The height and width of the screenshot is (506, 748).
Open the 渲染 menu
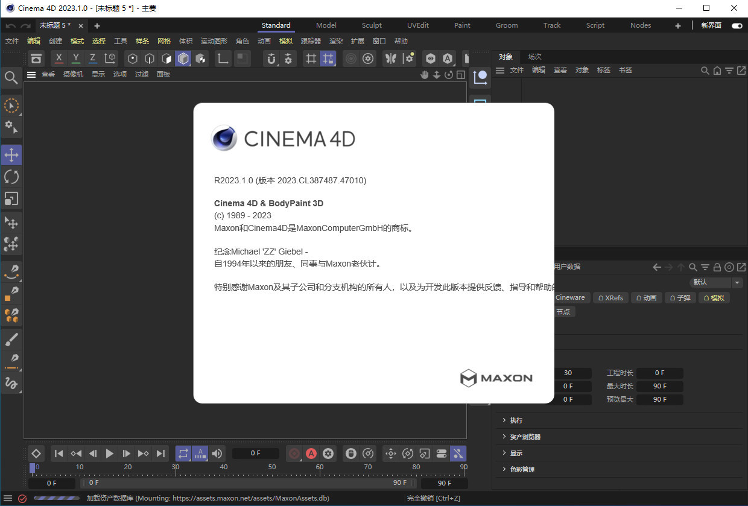[x=335, y=41]
